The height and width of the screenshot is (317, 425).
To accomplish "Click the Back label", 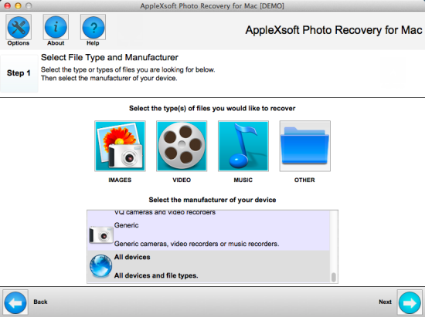I will [x=40, y=302].
